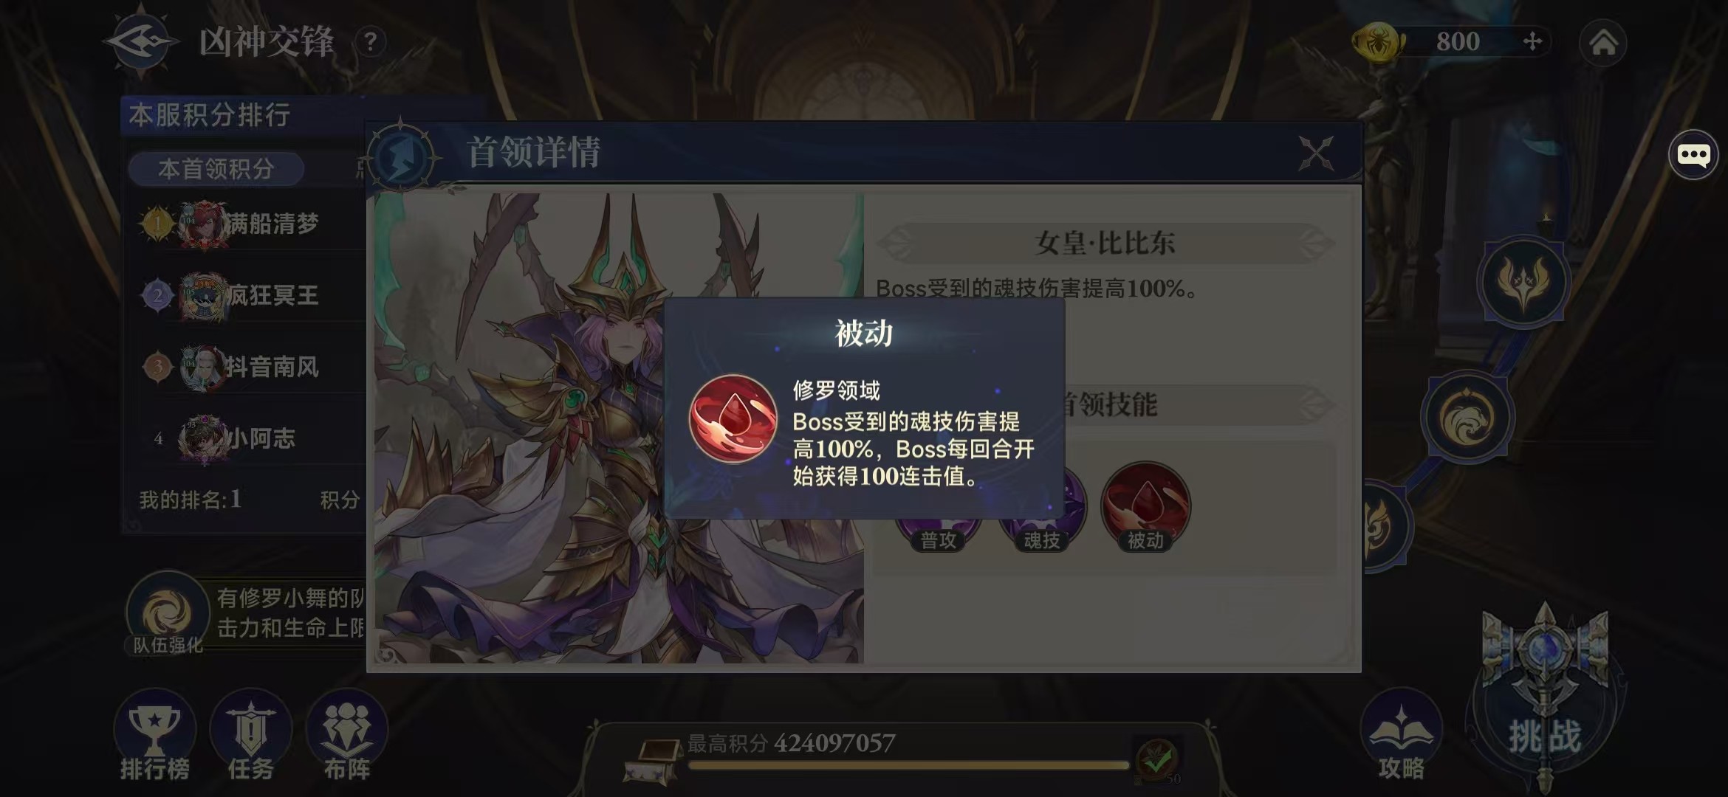Select the golden beast boss emblem
Screen dimensions: 1728x797
point(1468,417)
